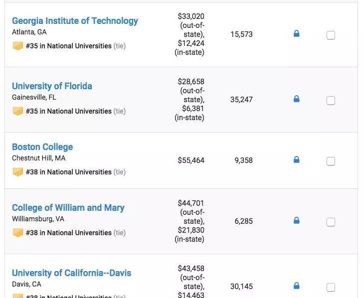Click the lock icon in University of Florida row

296,99
